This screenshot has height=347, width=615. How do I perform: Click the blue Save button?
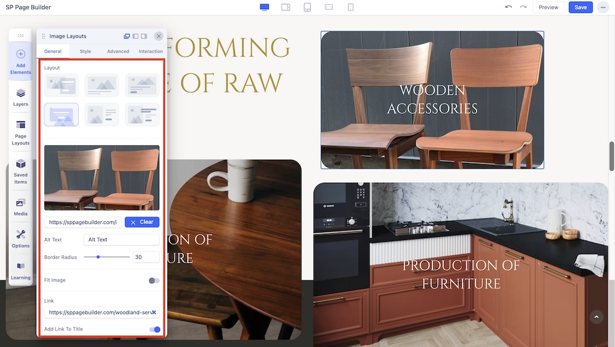click(581, 7)
